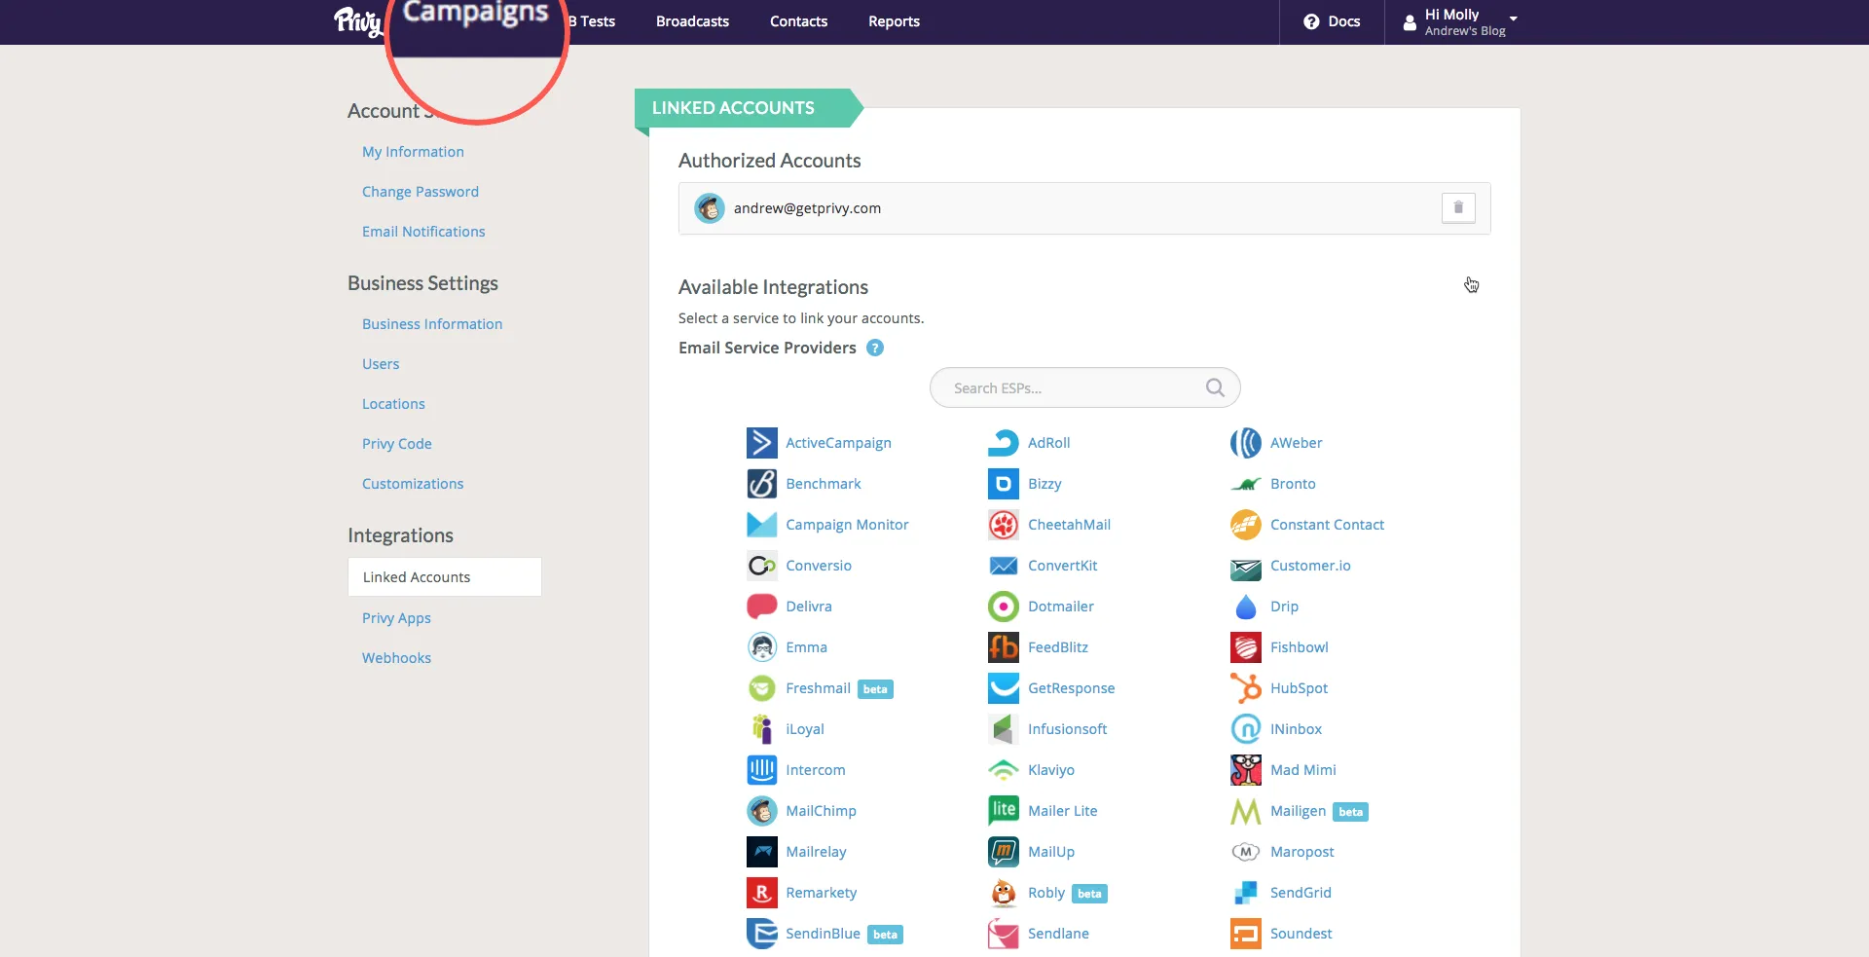Click the Klaviyo logo icon

click(x=1004, y=770)
